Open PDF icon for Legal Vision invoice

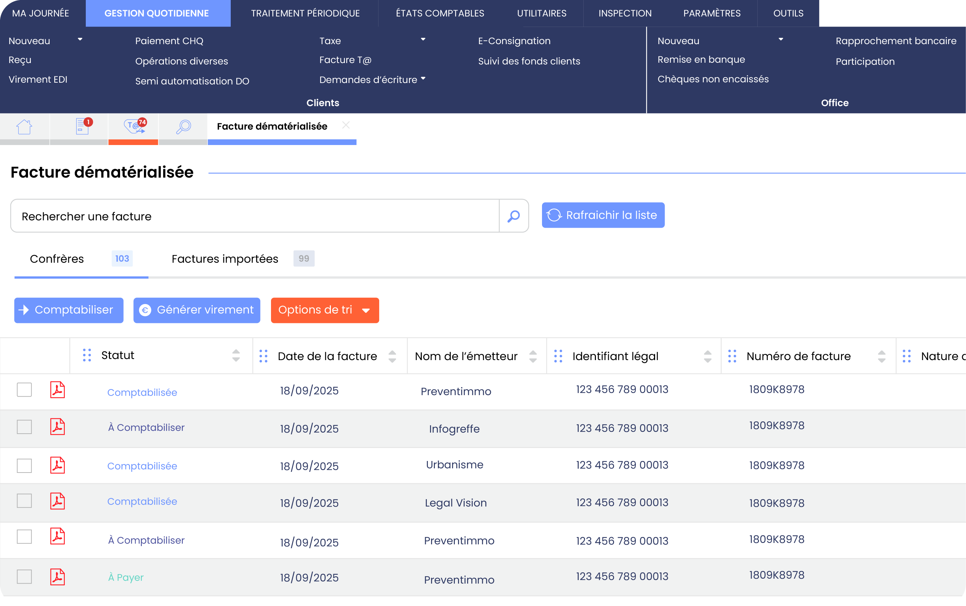click(x=57, y=501)
